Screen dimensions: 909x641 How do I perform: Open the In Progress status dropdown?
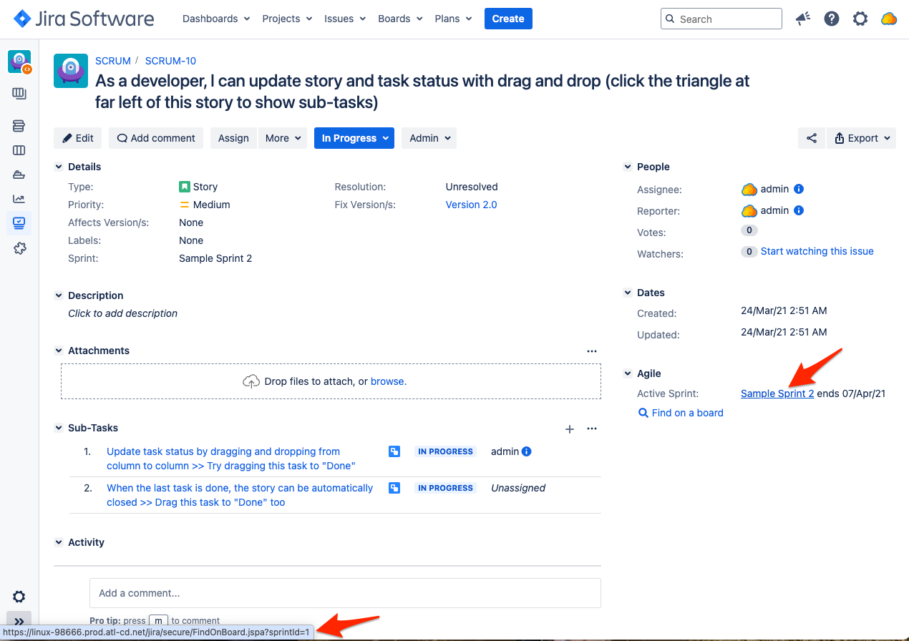(354, 138)
